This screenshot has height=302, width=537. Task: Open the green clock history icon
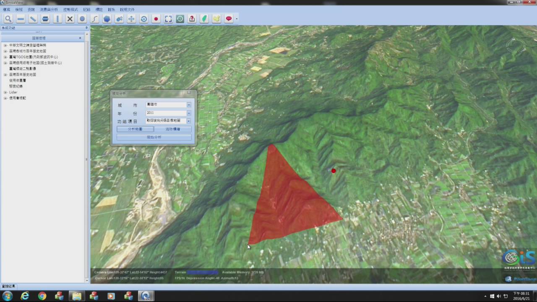point(180,19)
